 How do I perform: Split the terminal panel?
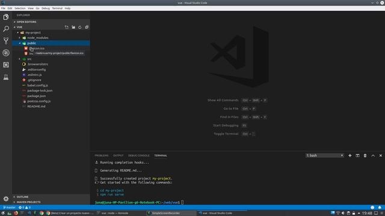click(357, 155)
